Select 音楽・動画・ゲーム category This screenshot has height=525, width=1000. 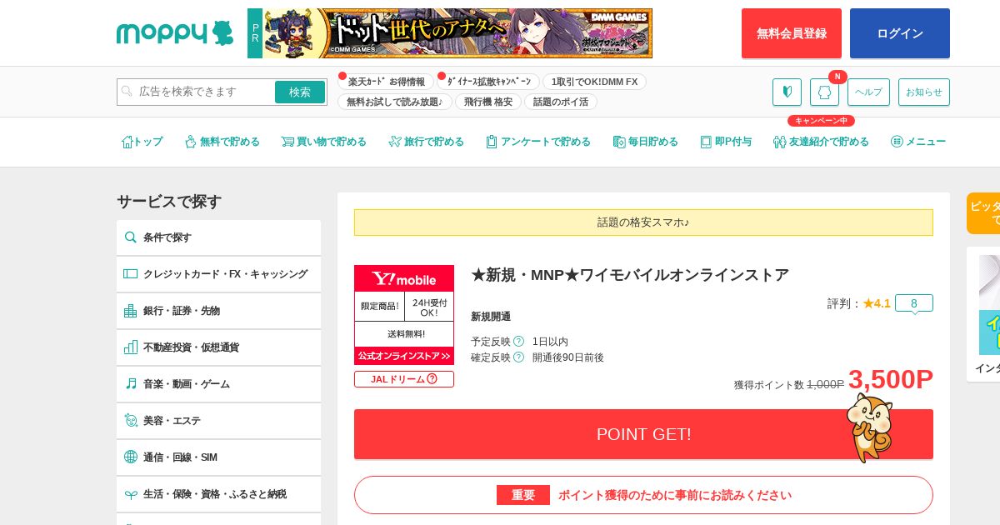coord(218,384)
